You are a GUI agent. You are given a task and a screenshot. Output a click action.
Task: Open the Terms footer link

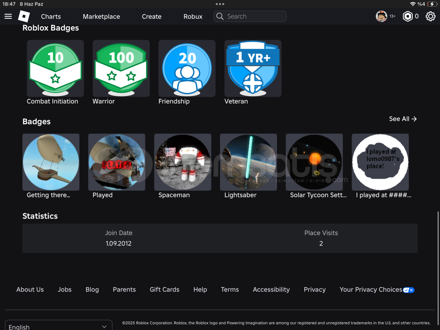click(230, 290)
